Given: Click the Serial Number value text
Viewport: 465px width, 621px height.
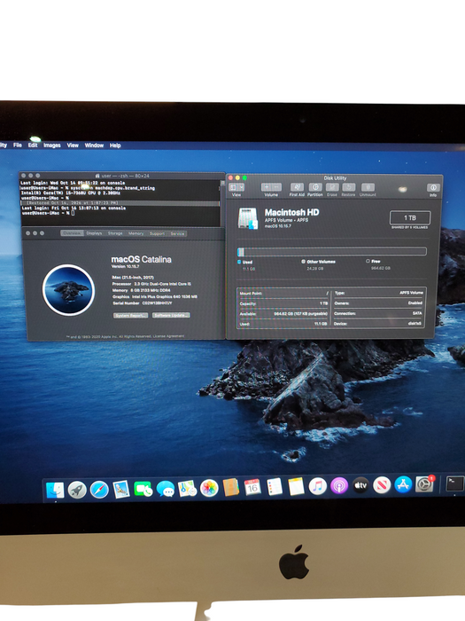Looking at the screenshot, I should point(157,303).
